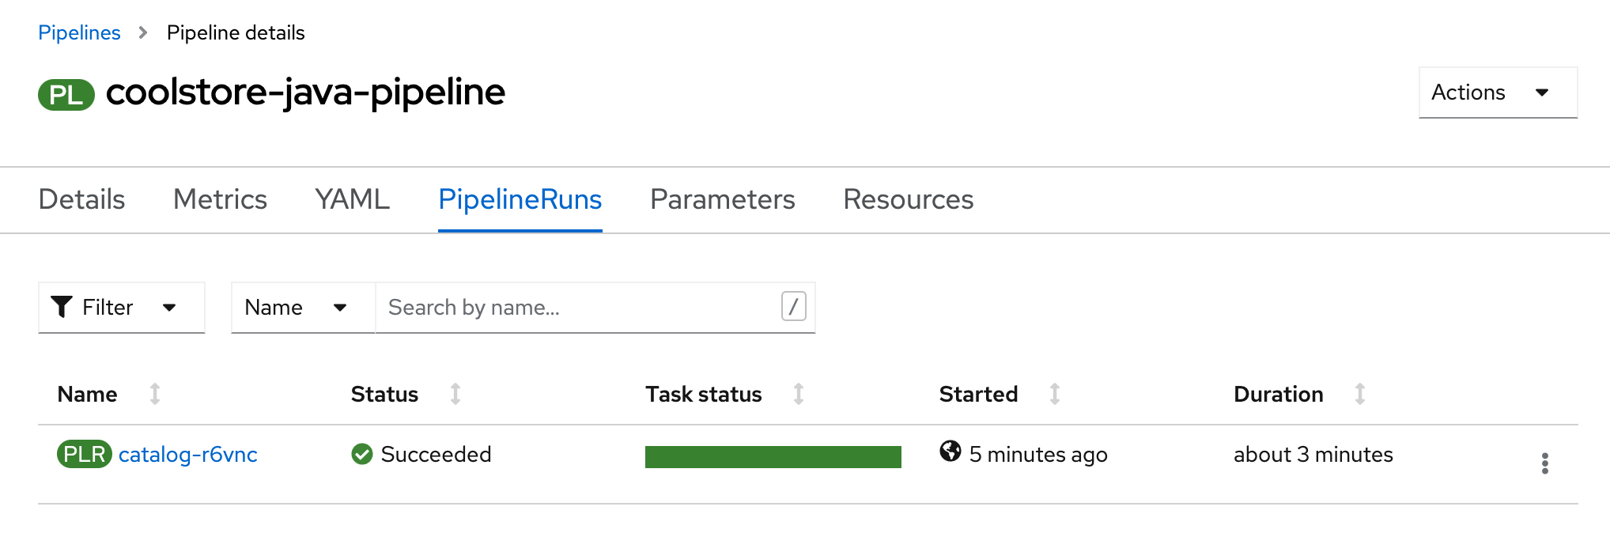
Task: Click the PLR badge next to catalog-r6vnc
Action: pos(85,455)
